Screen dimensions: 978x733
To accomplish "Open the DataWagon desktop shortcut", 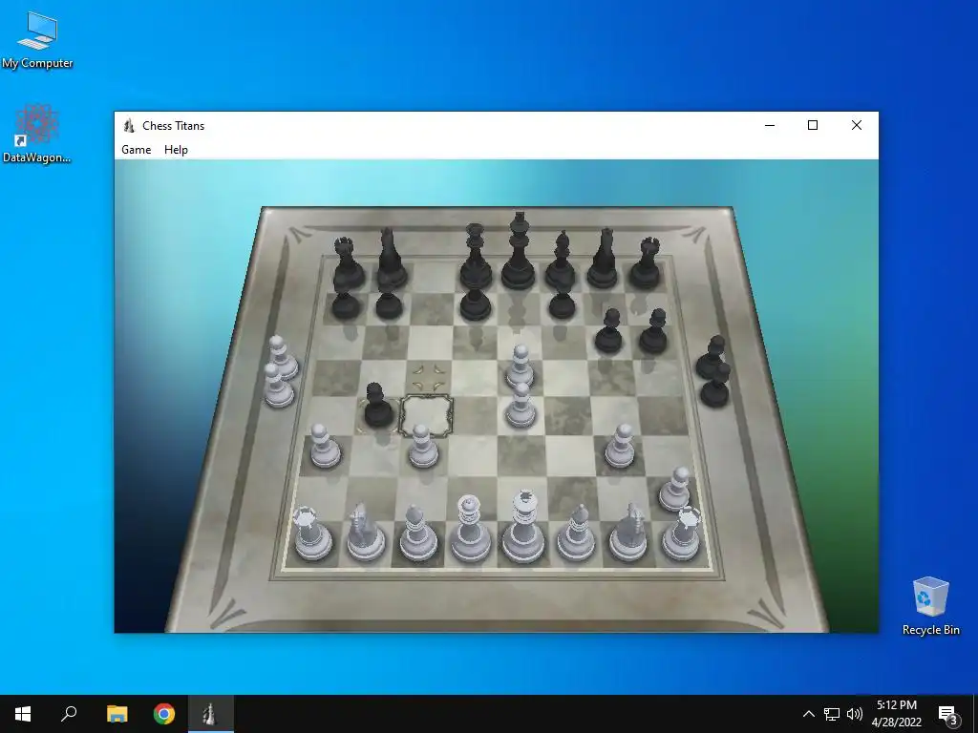I will (x=37, y=134).
